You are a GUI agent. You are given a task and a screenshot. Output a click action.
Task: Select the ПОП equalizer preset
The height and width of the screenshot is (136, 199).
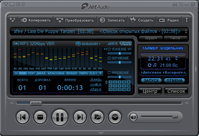(31, 73)
